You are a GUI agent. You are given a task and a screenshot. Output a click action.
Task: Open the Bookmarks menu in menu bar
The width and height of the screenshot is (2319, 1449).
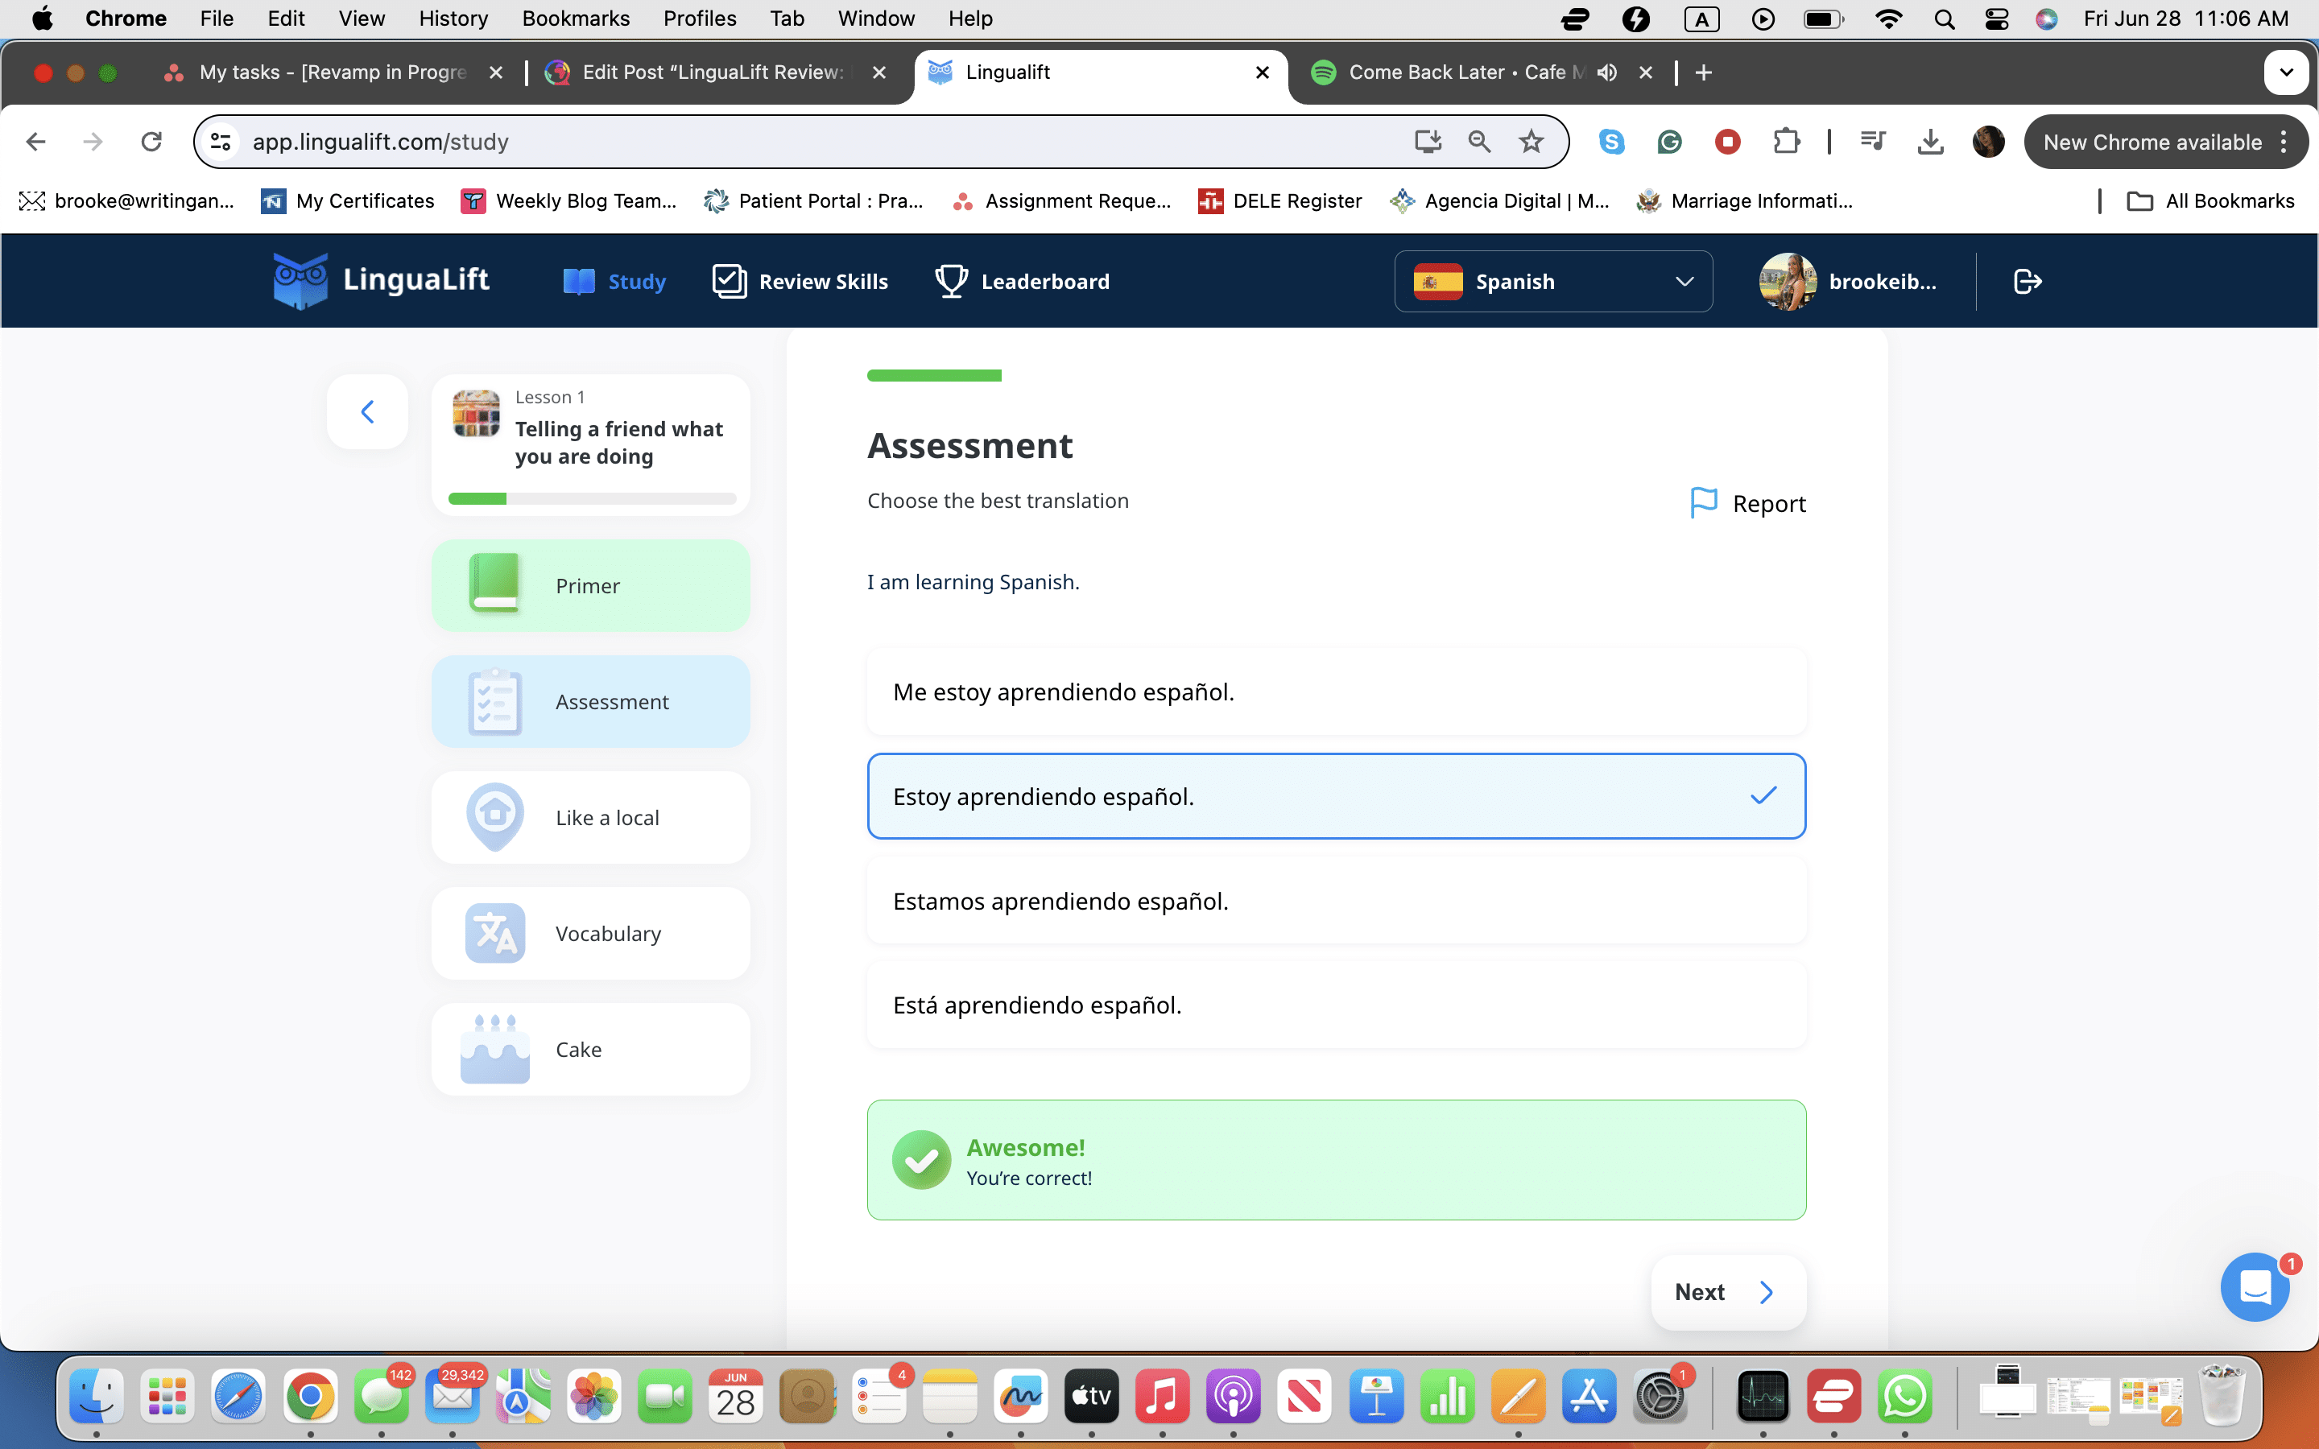575,19
